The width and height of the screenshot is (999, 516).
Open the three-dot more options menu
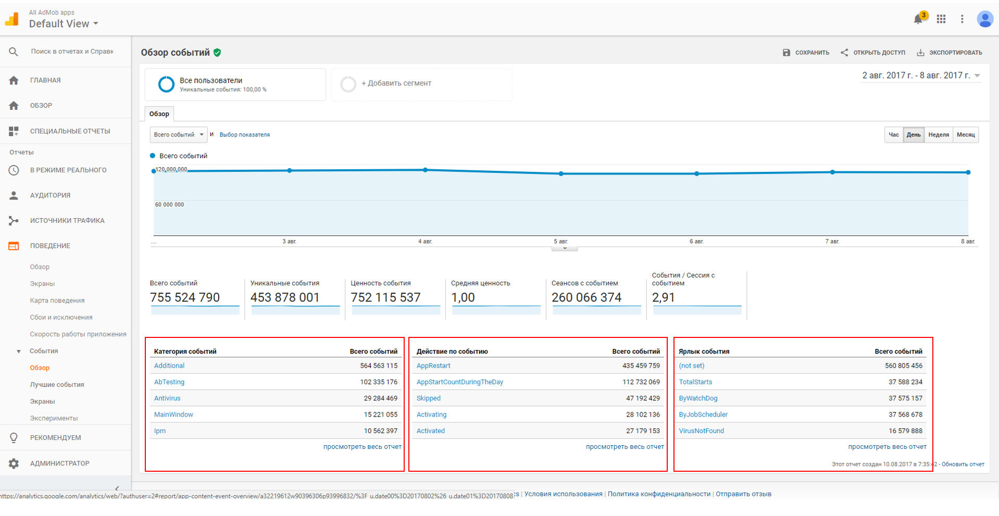click(x=962, y=19)
